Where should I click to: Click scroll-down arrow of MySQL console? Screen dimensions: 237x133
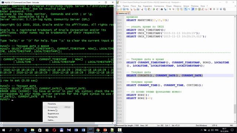pos(115,121)
